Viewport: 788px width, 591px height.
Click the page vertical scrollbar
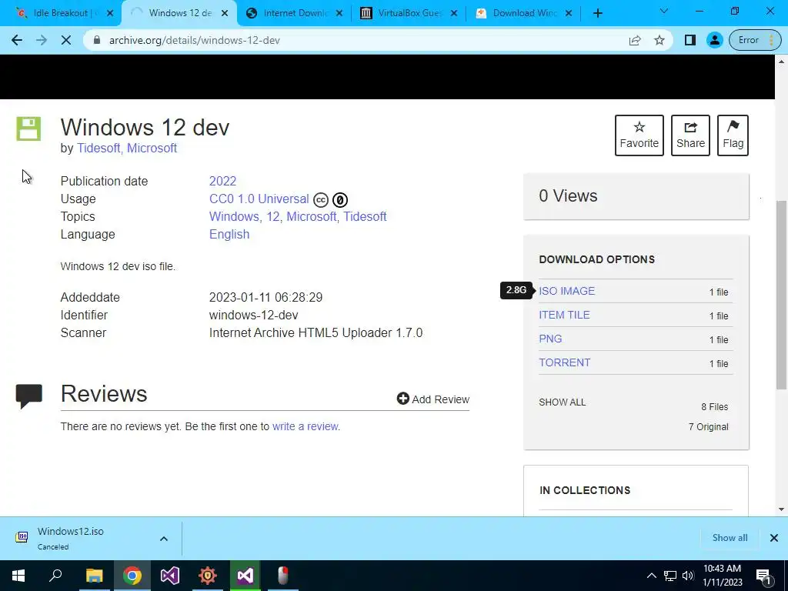point(782,295)
